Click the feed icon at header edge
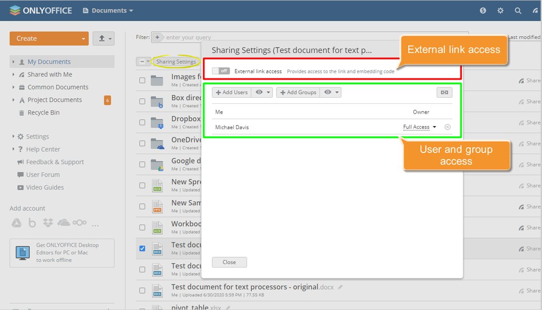Viewport: 542px width, 310px height. coord(535,10)
